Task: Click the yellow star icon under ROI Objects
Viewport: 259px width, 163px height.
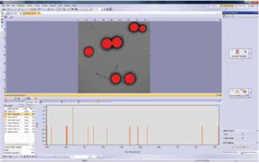Action: 238,147
